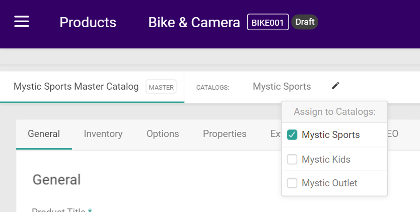Image resolution: width=420 pixels, height=212 pixels.
Task: Click the BIKE001 product code badge
Action: (x=268, y=22)
